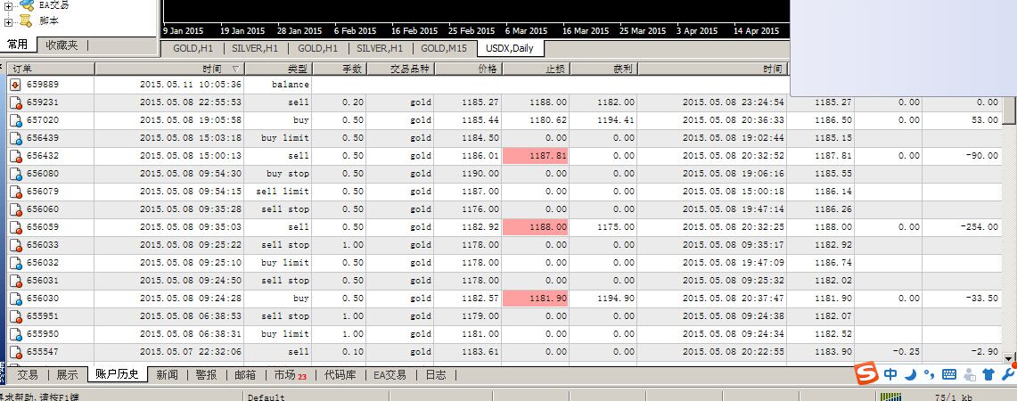The height and width of the screenshot is (401, 1017).
Task: Click the balance order icon for 659889
Action: pos(15,85)
